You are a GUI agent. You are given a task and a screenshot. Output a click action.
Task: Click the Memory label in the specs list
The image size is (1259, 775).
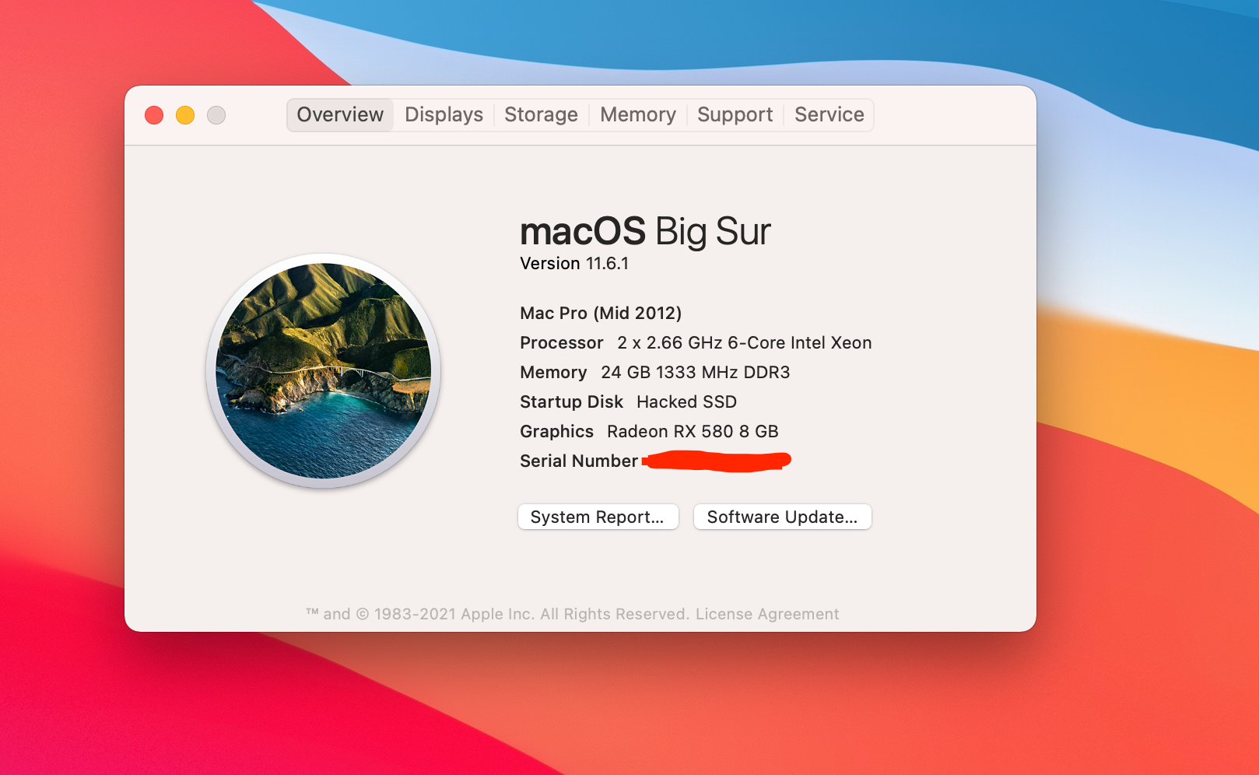pos(553,373)
